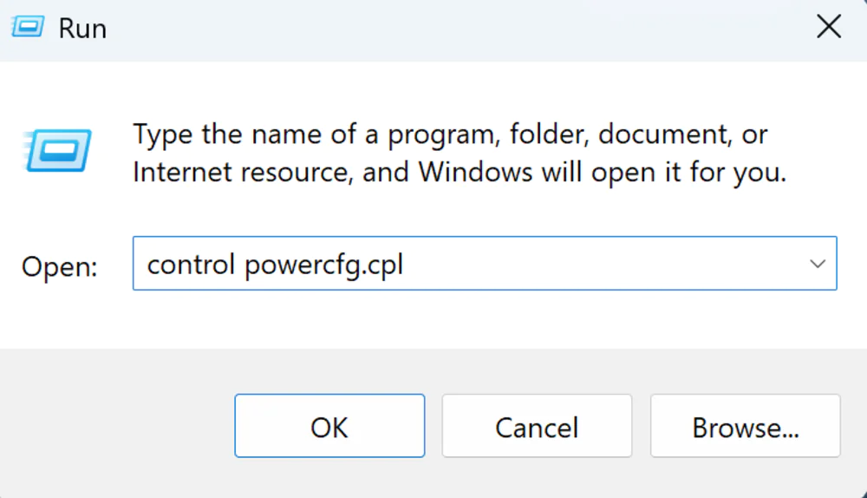Image resolution: width=867 pixels, height=498 pixels.
Task: Click the 'Run' title text
Action: click(82, 29)
